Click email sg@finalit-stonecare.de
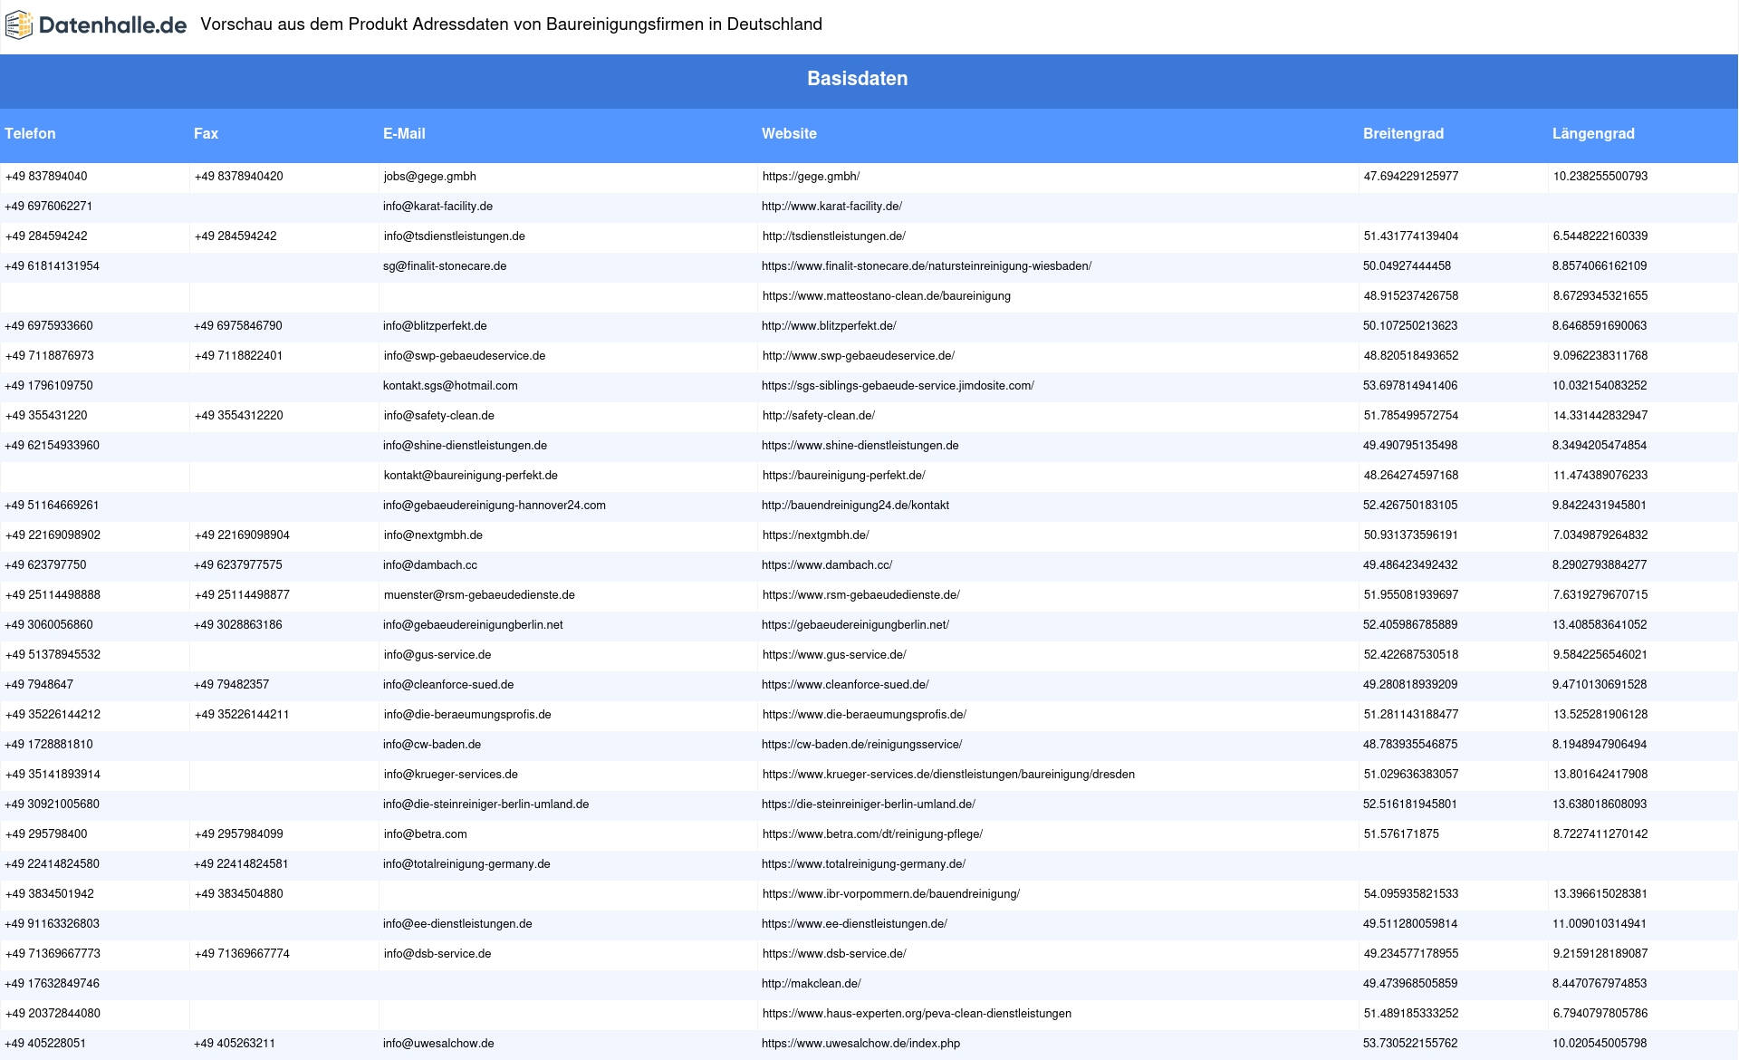Image resolution: width=1739 pixels, height=1060 pixels. point(445,266)
